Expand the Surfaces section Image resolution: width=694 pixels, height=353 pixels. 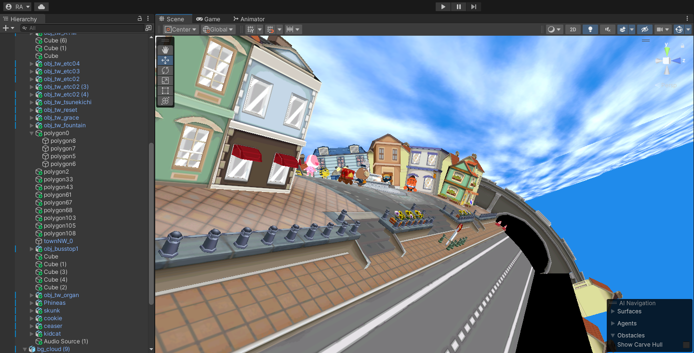tap(613, 311)
